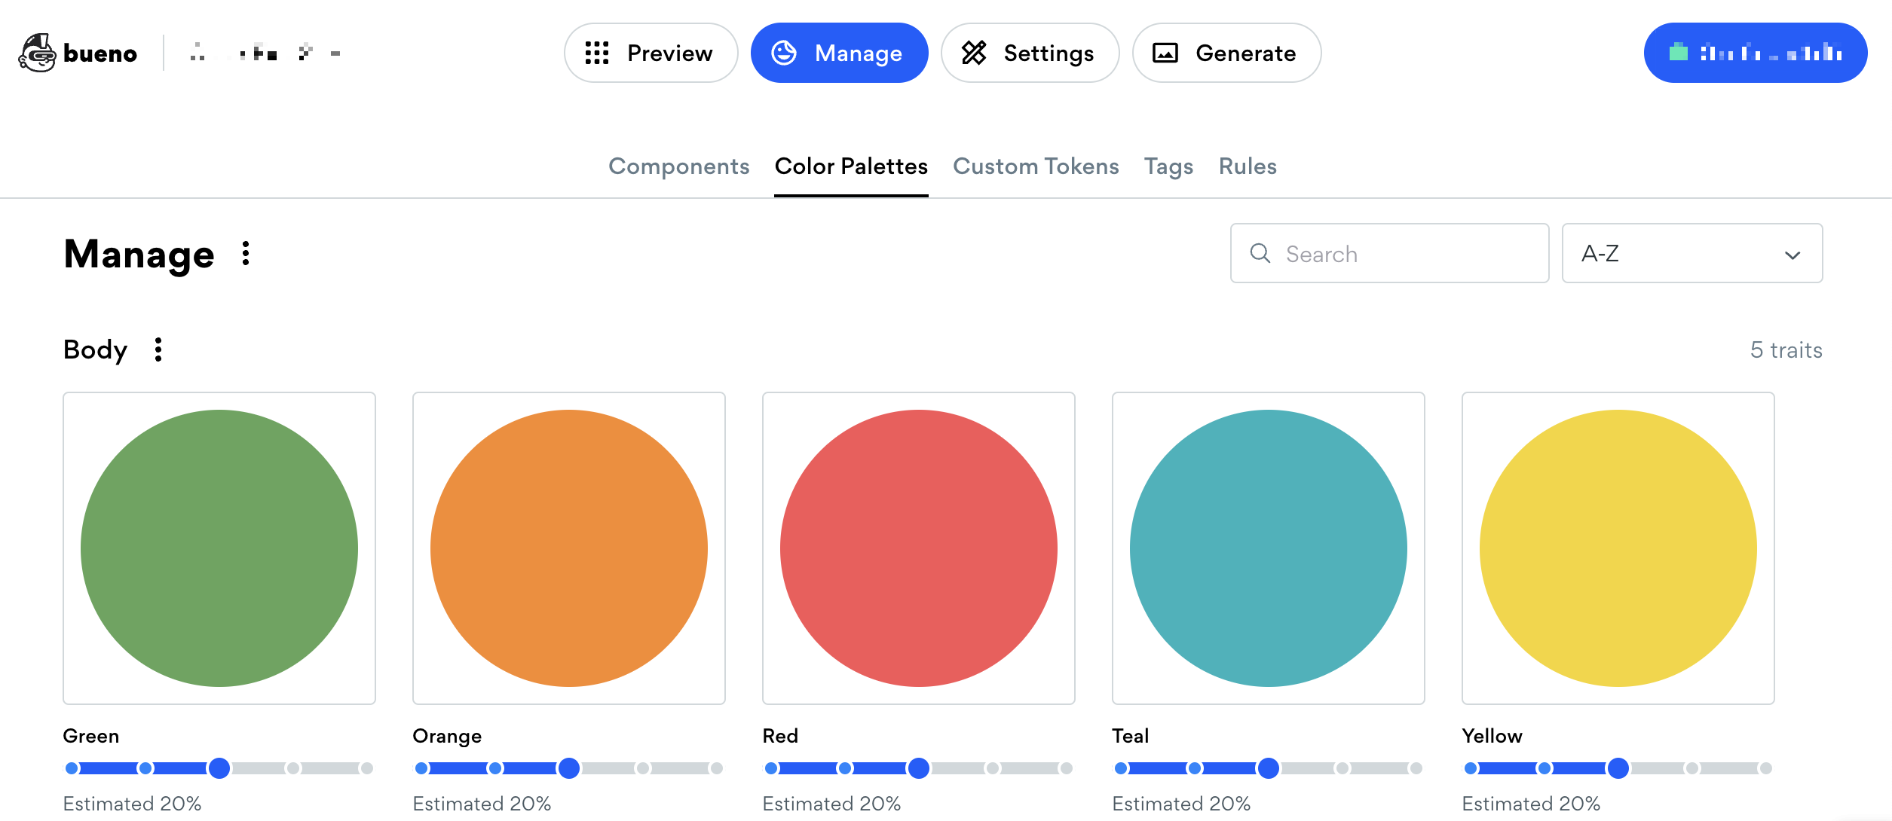Expand the sorting options chevron
The width and height of the screenshot is (1892, 821).
click(1793, 255)
